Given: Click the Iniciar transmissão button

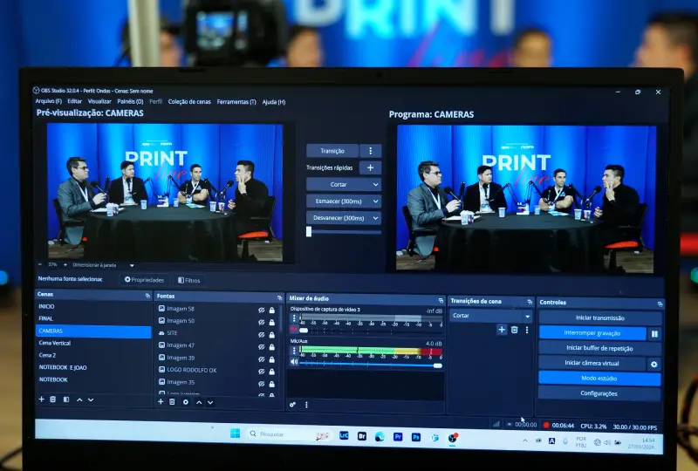Looking at the screenshot, I should coord(599,318).
